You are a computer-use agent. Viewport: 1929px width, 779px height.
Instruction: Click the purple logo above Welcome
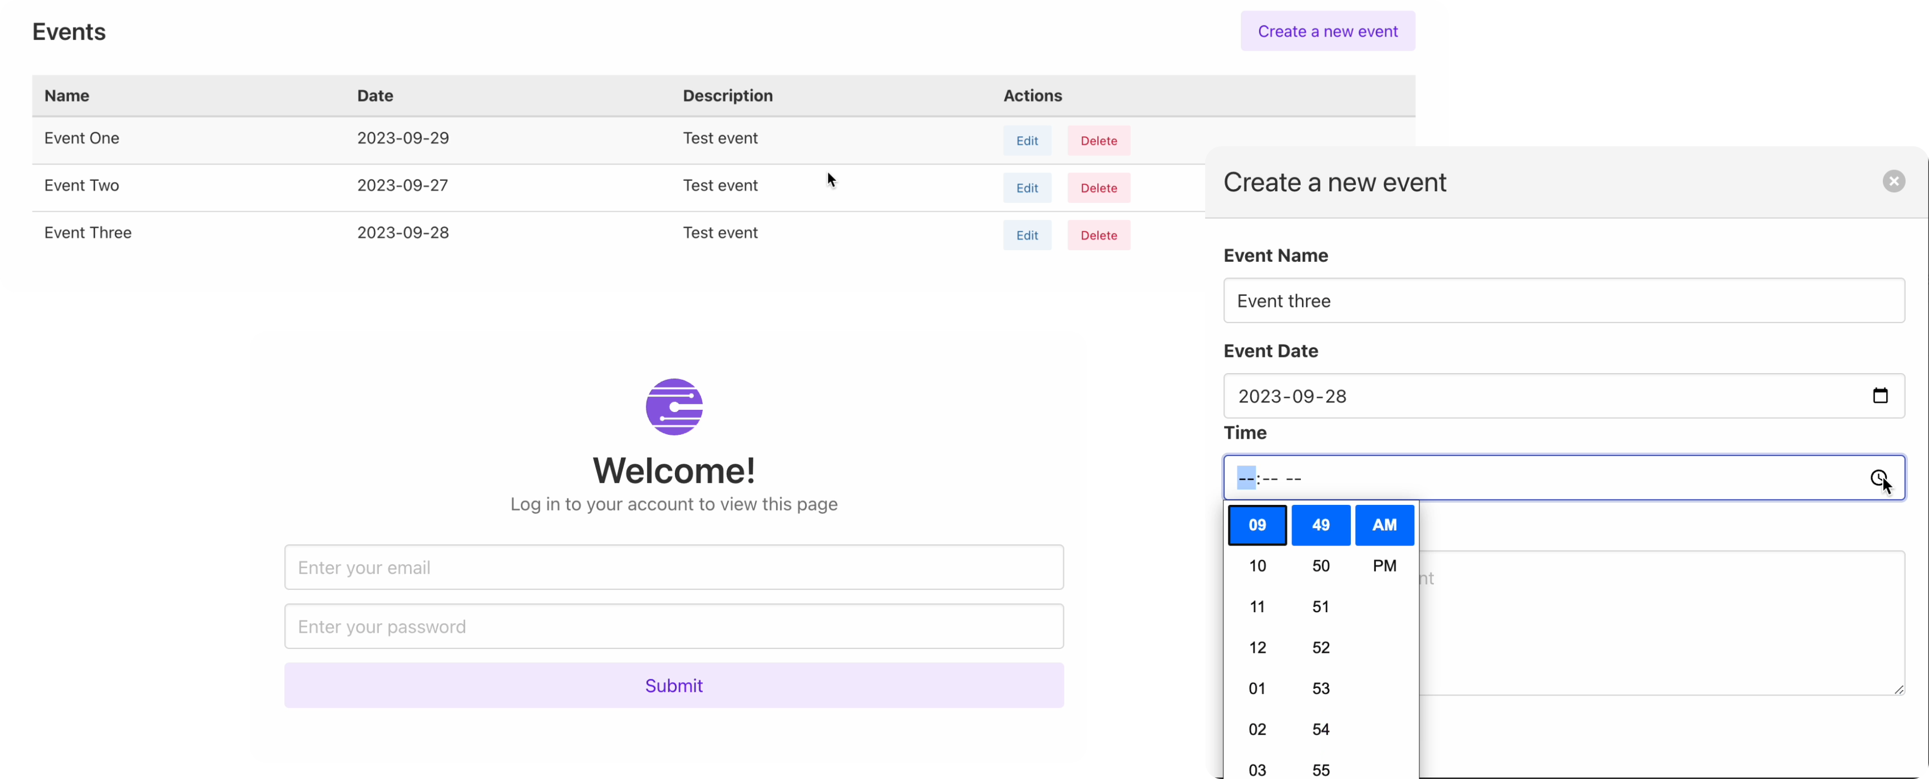(x=673, y=406)
